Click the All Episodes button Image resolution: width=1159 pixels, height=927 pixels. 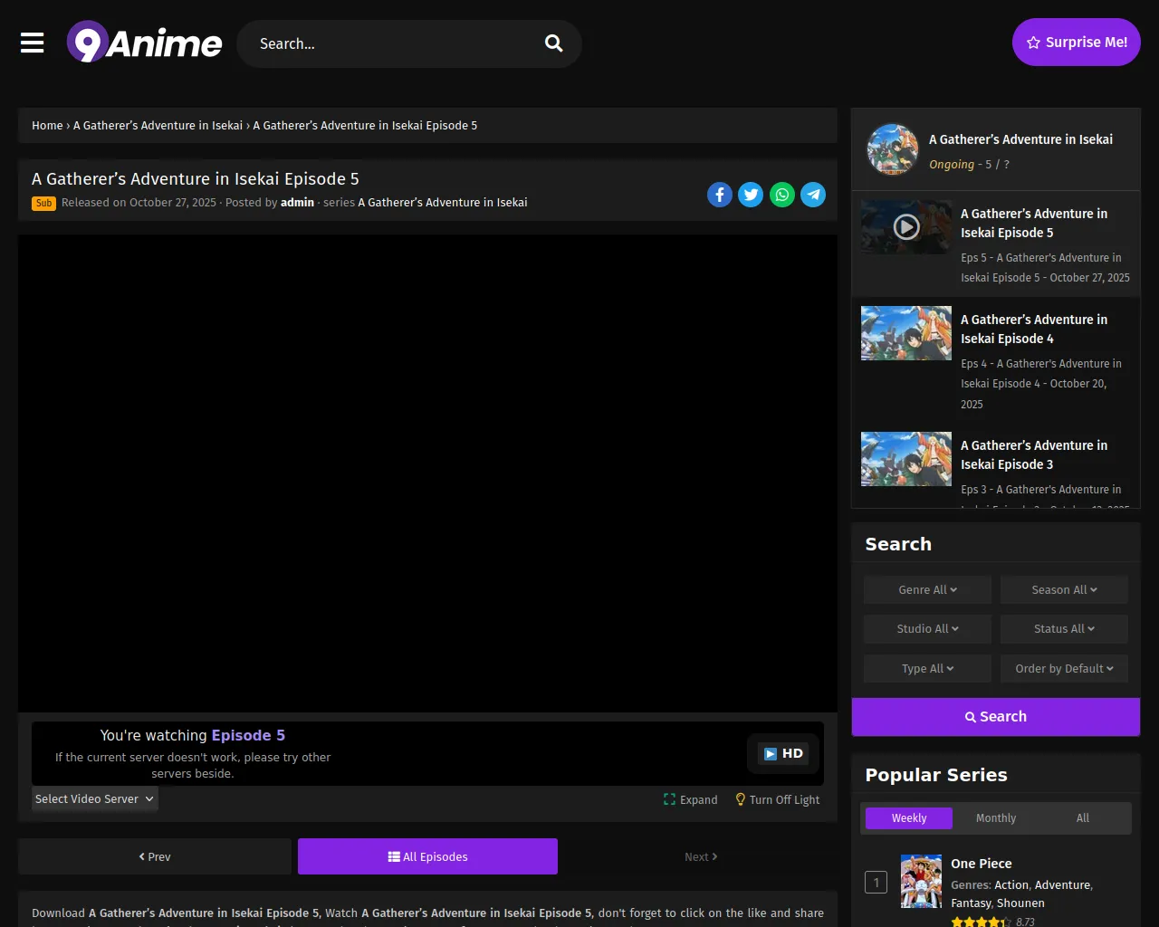pos(427,856)
